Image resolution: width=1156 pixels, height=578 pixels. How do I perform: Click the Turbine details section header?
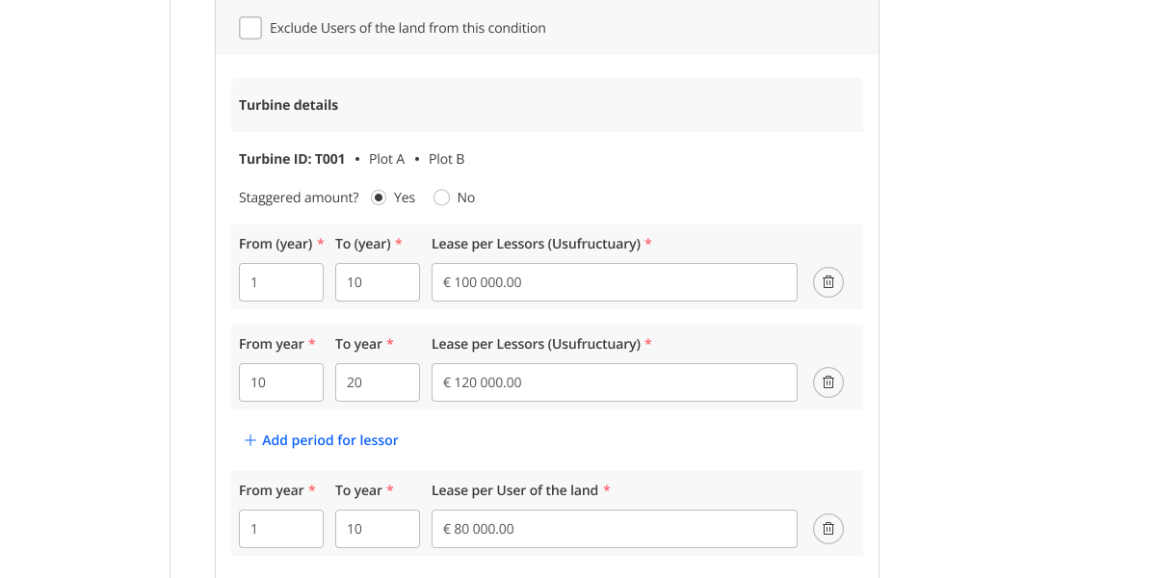point(288,105)
